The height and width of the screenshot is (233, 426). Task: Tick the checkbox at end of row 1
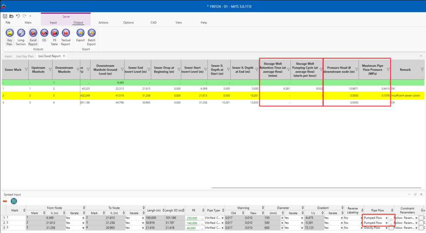pos(425,218)
